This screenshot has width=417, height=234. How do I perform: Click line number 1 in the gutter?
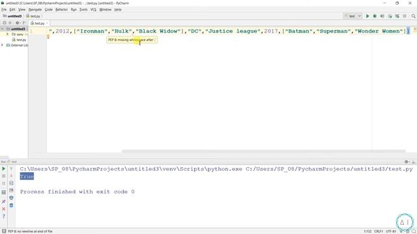pos(31,31)
